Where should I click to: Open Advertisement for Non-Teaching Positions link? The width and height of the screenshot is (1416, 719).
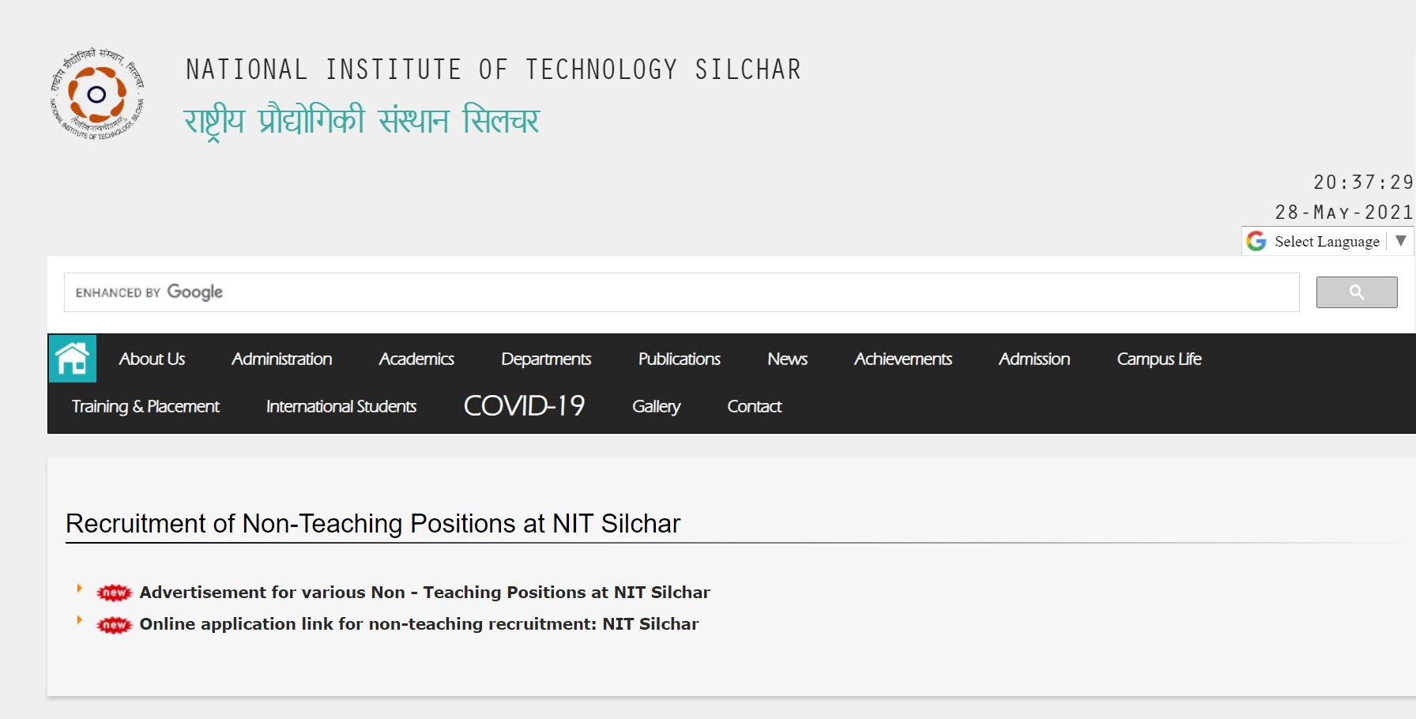(425, 593)
